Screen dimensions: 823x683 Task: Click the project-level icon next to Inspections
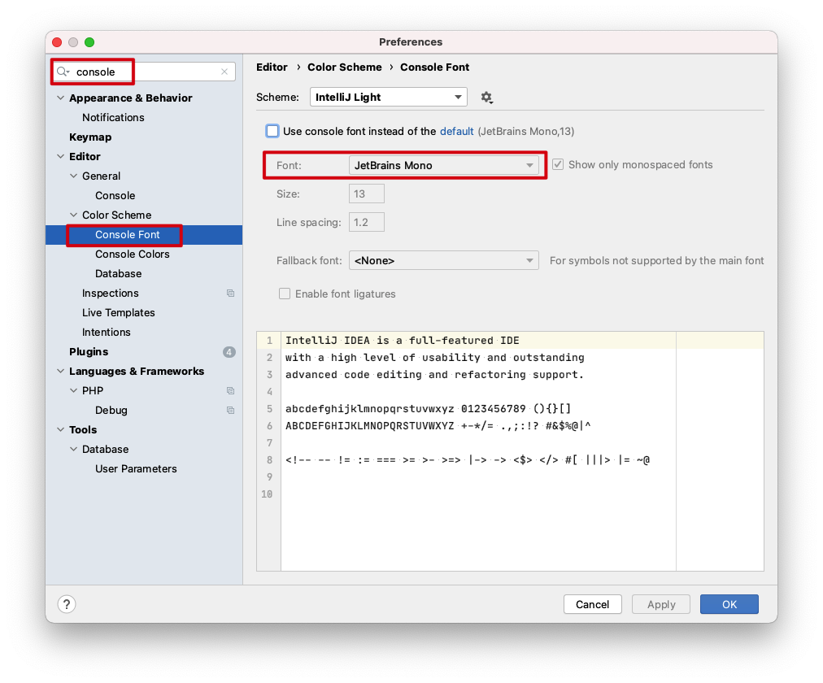click(230, 294)
